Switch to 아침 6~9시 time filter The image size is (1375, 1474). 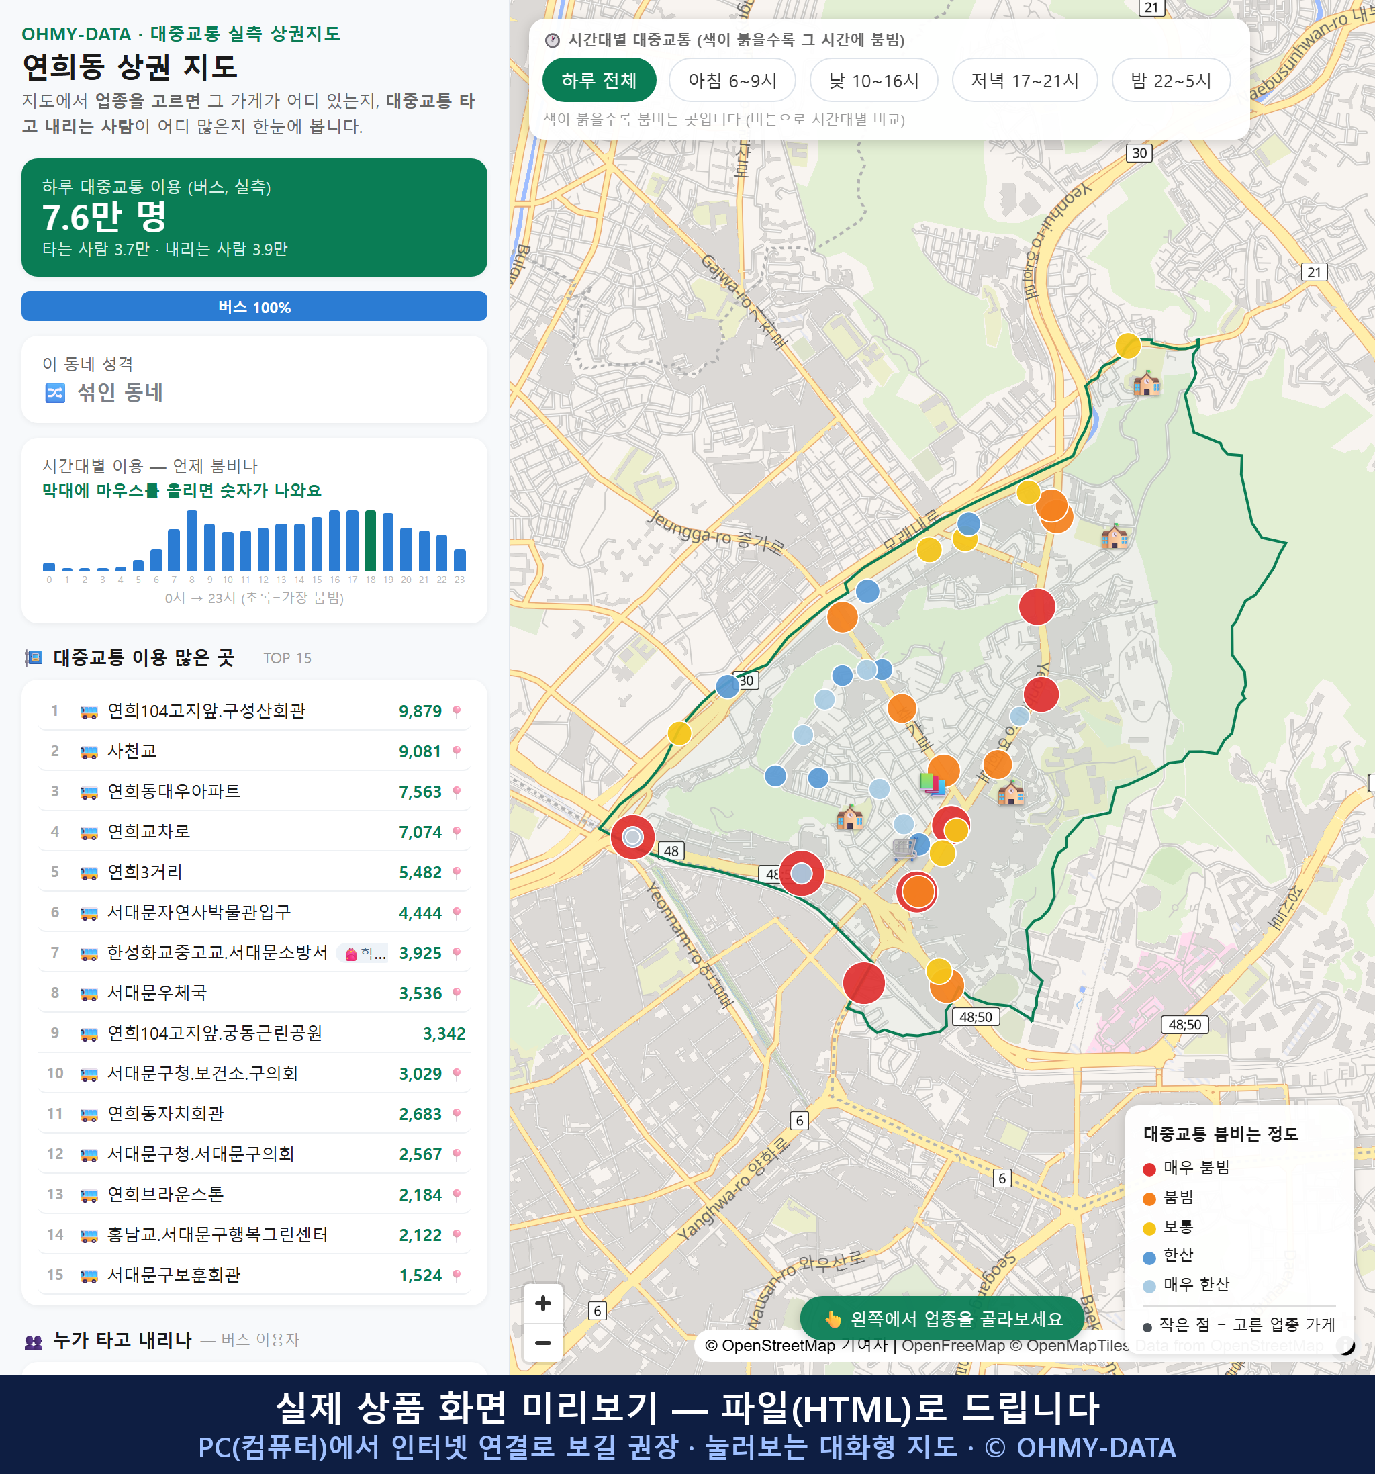732,80
